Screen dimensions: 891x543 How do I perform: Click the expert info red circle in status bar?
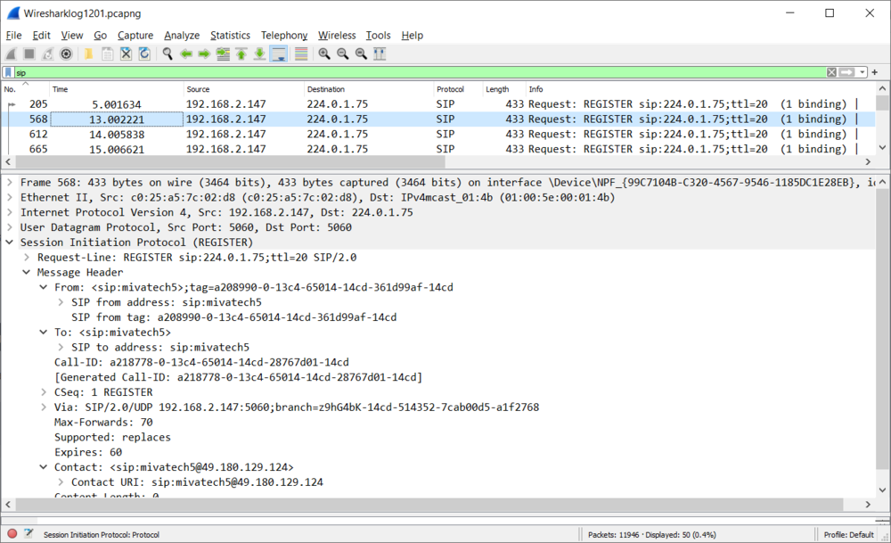point(12,533)
